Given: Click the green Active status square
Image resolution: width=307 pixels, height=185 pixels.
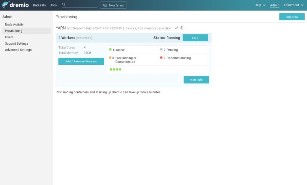Looking at the screenshot, I should pos(110,50).
